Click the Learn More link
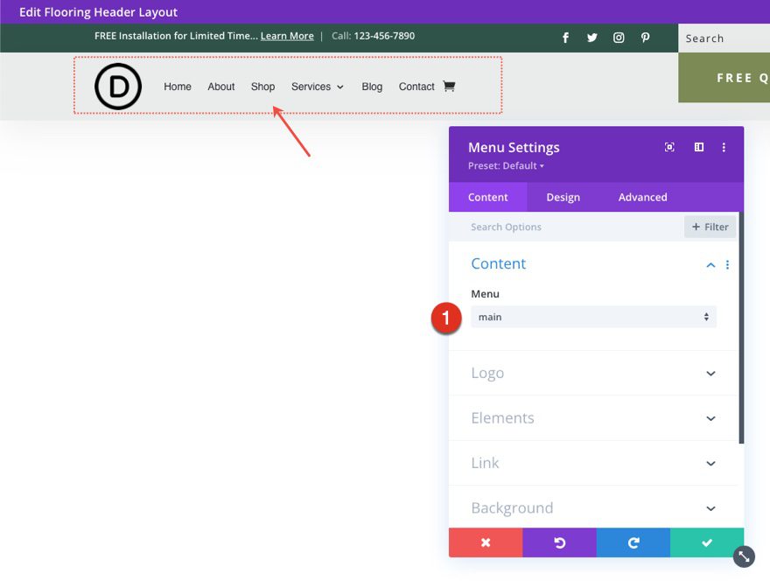Image resolution: width=770 pixels, height=581 pixels. 287,37
